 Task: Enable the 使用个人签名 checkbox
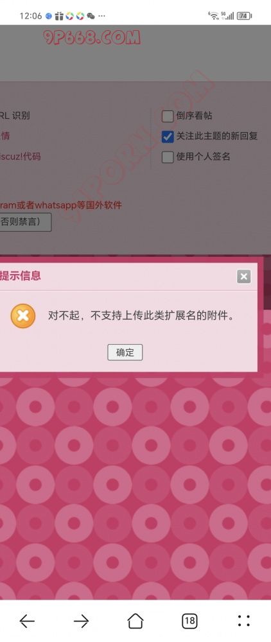coord(168,157)
